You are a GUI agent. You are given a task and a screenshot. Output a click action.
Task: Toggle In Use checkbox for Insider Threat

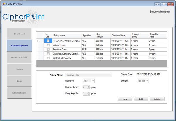48,45
